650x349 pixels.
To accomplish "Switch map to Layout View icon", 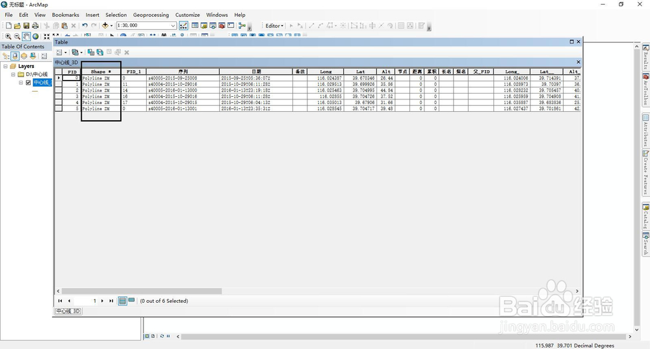I will click(x=153, y=336).
